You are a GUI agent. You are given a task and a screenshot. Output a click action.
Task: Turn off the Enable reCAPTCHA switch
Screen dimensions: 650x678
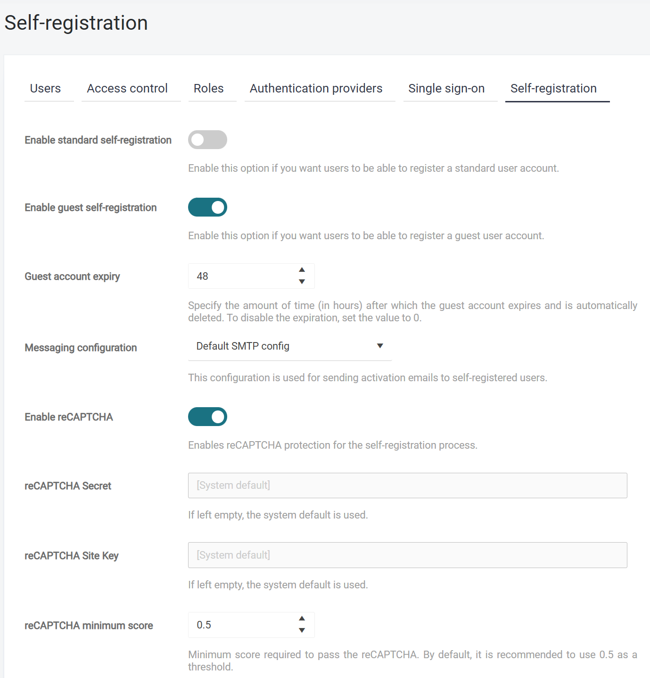click(x=207, y=417)
